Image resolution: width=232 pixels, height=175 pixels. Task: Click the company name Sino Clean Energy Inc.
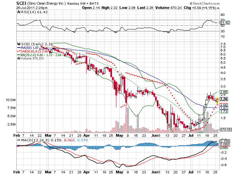click(x=46, y=3)
